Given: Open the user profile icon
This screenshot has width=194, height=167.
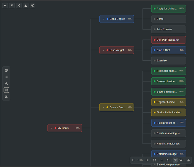Looking at the screenshot, I should pyautogui.click(x=33, y=6).
